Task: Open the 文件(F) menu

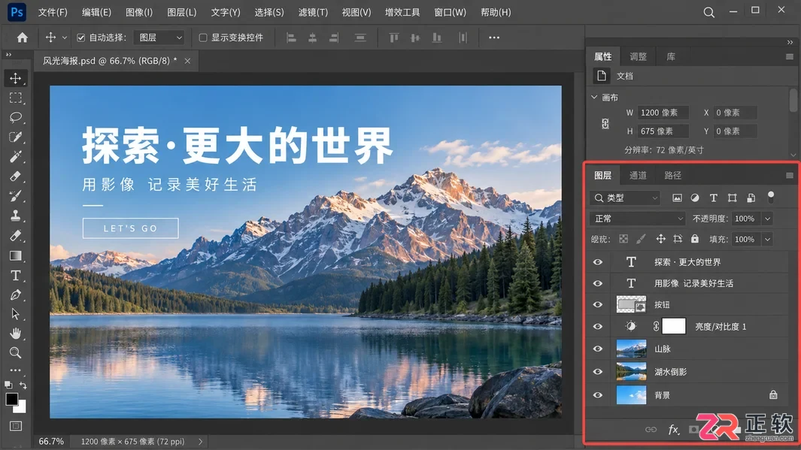Action: (53, 12)
